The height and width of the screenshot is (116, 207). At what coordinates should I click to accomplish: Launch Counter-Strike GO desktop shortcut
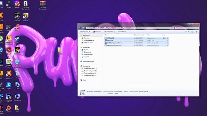(x=9, y=40)
